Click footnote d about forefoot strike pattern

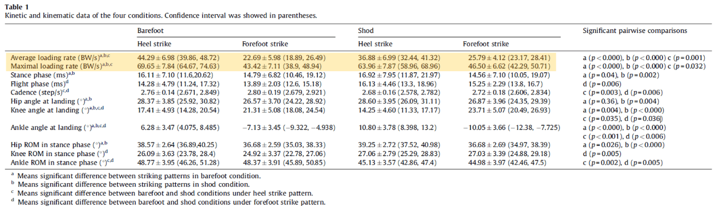(168, 201)
